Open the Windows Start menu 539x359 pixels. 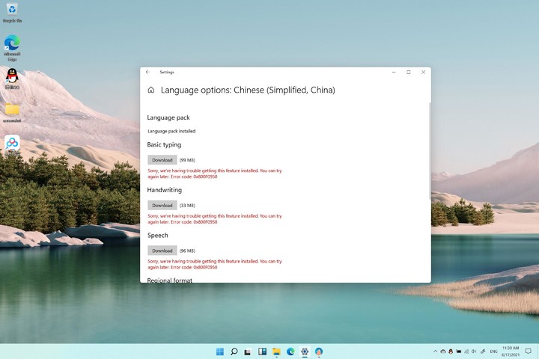click(x=220, y=352)
